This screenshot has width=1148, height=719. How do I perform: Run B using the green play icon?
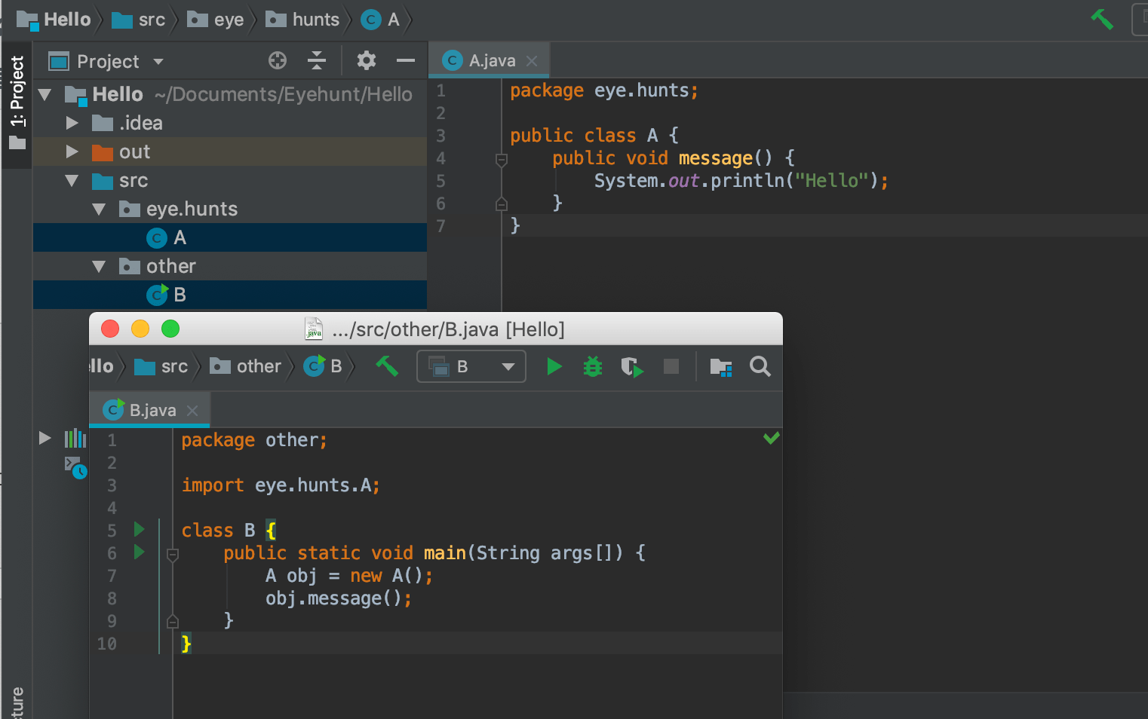pos(554,366)
